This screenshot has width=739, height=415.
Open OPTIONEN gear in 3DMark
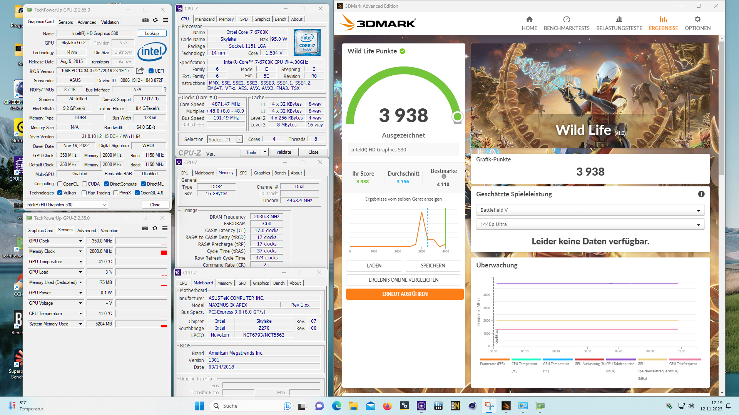point(697,23)
